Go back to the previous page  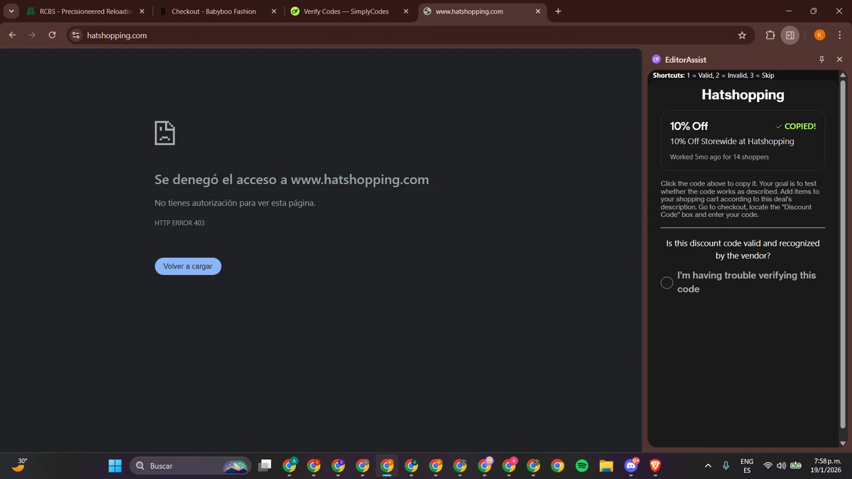click(x=12, y=35)
